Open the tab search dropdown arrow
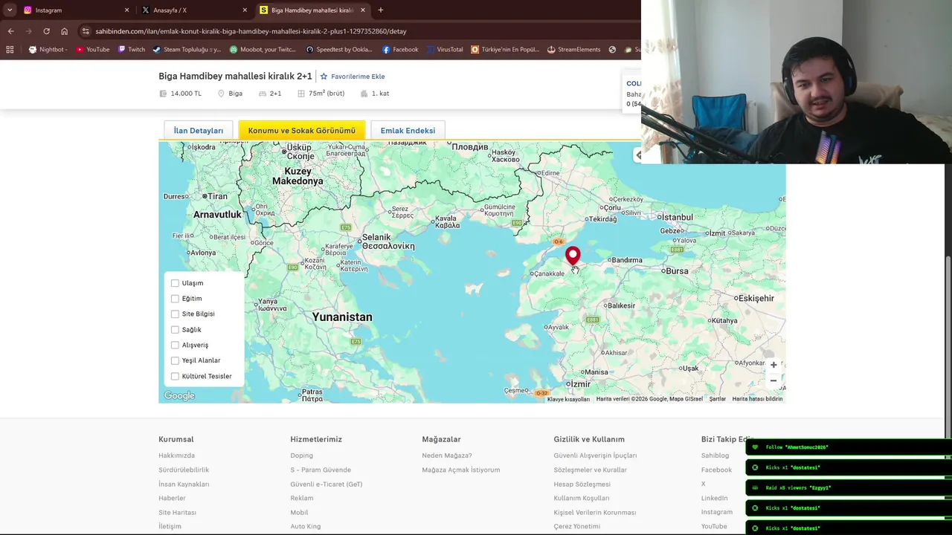Image resolution: width=952 pixels, height=535 pixels. (10, 10)
